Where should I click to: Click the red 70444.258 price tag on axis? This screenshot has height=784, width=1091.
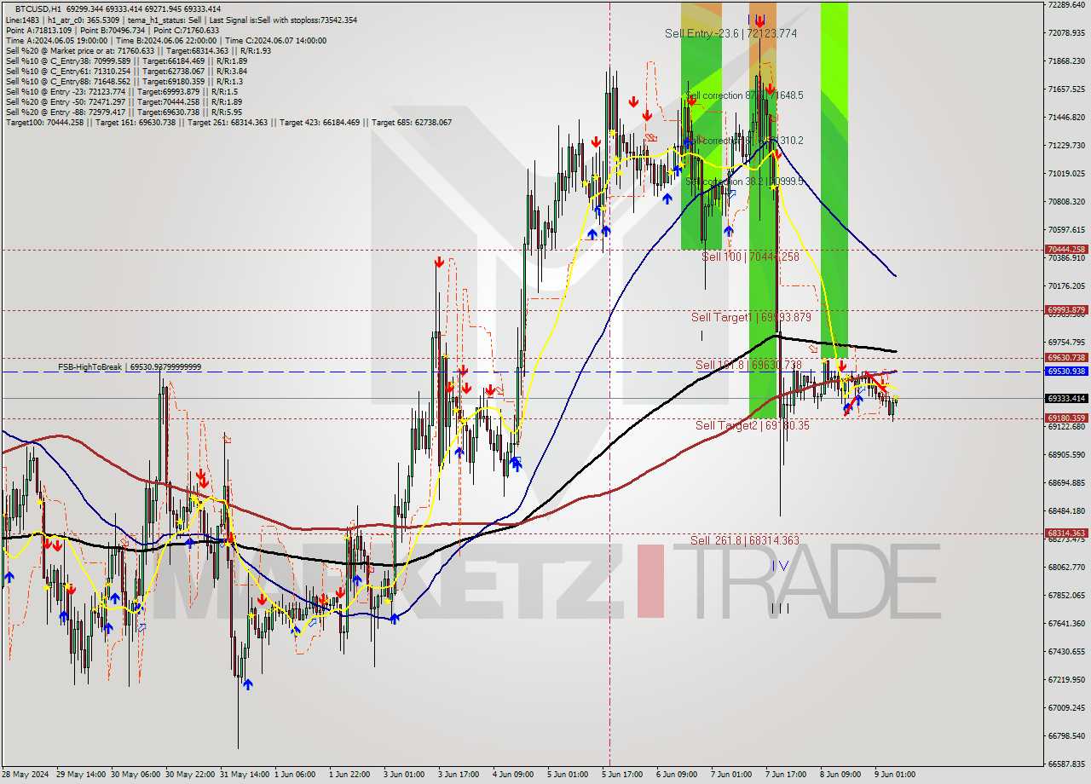[1065, 250]
